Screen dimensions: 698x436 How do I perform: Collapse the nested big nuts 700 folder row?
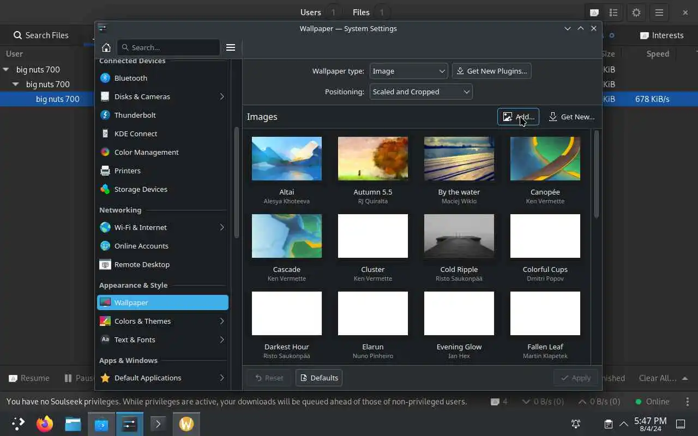(16, 84)
